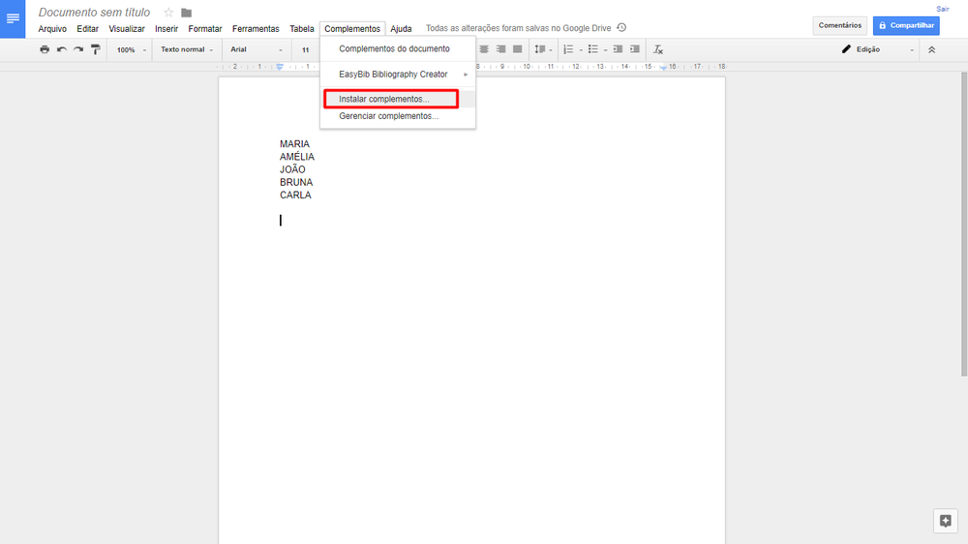The width and height of the screenshot is (968, 544).
Task: Change the font size 11 field
Action: pos(306,50)
